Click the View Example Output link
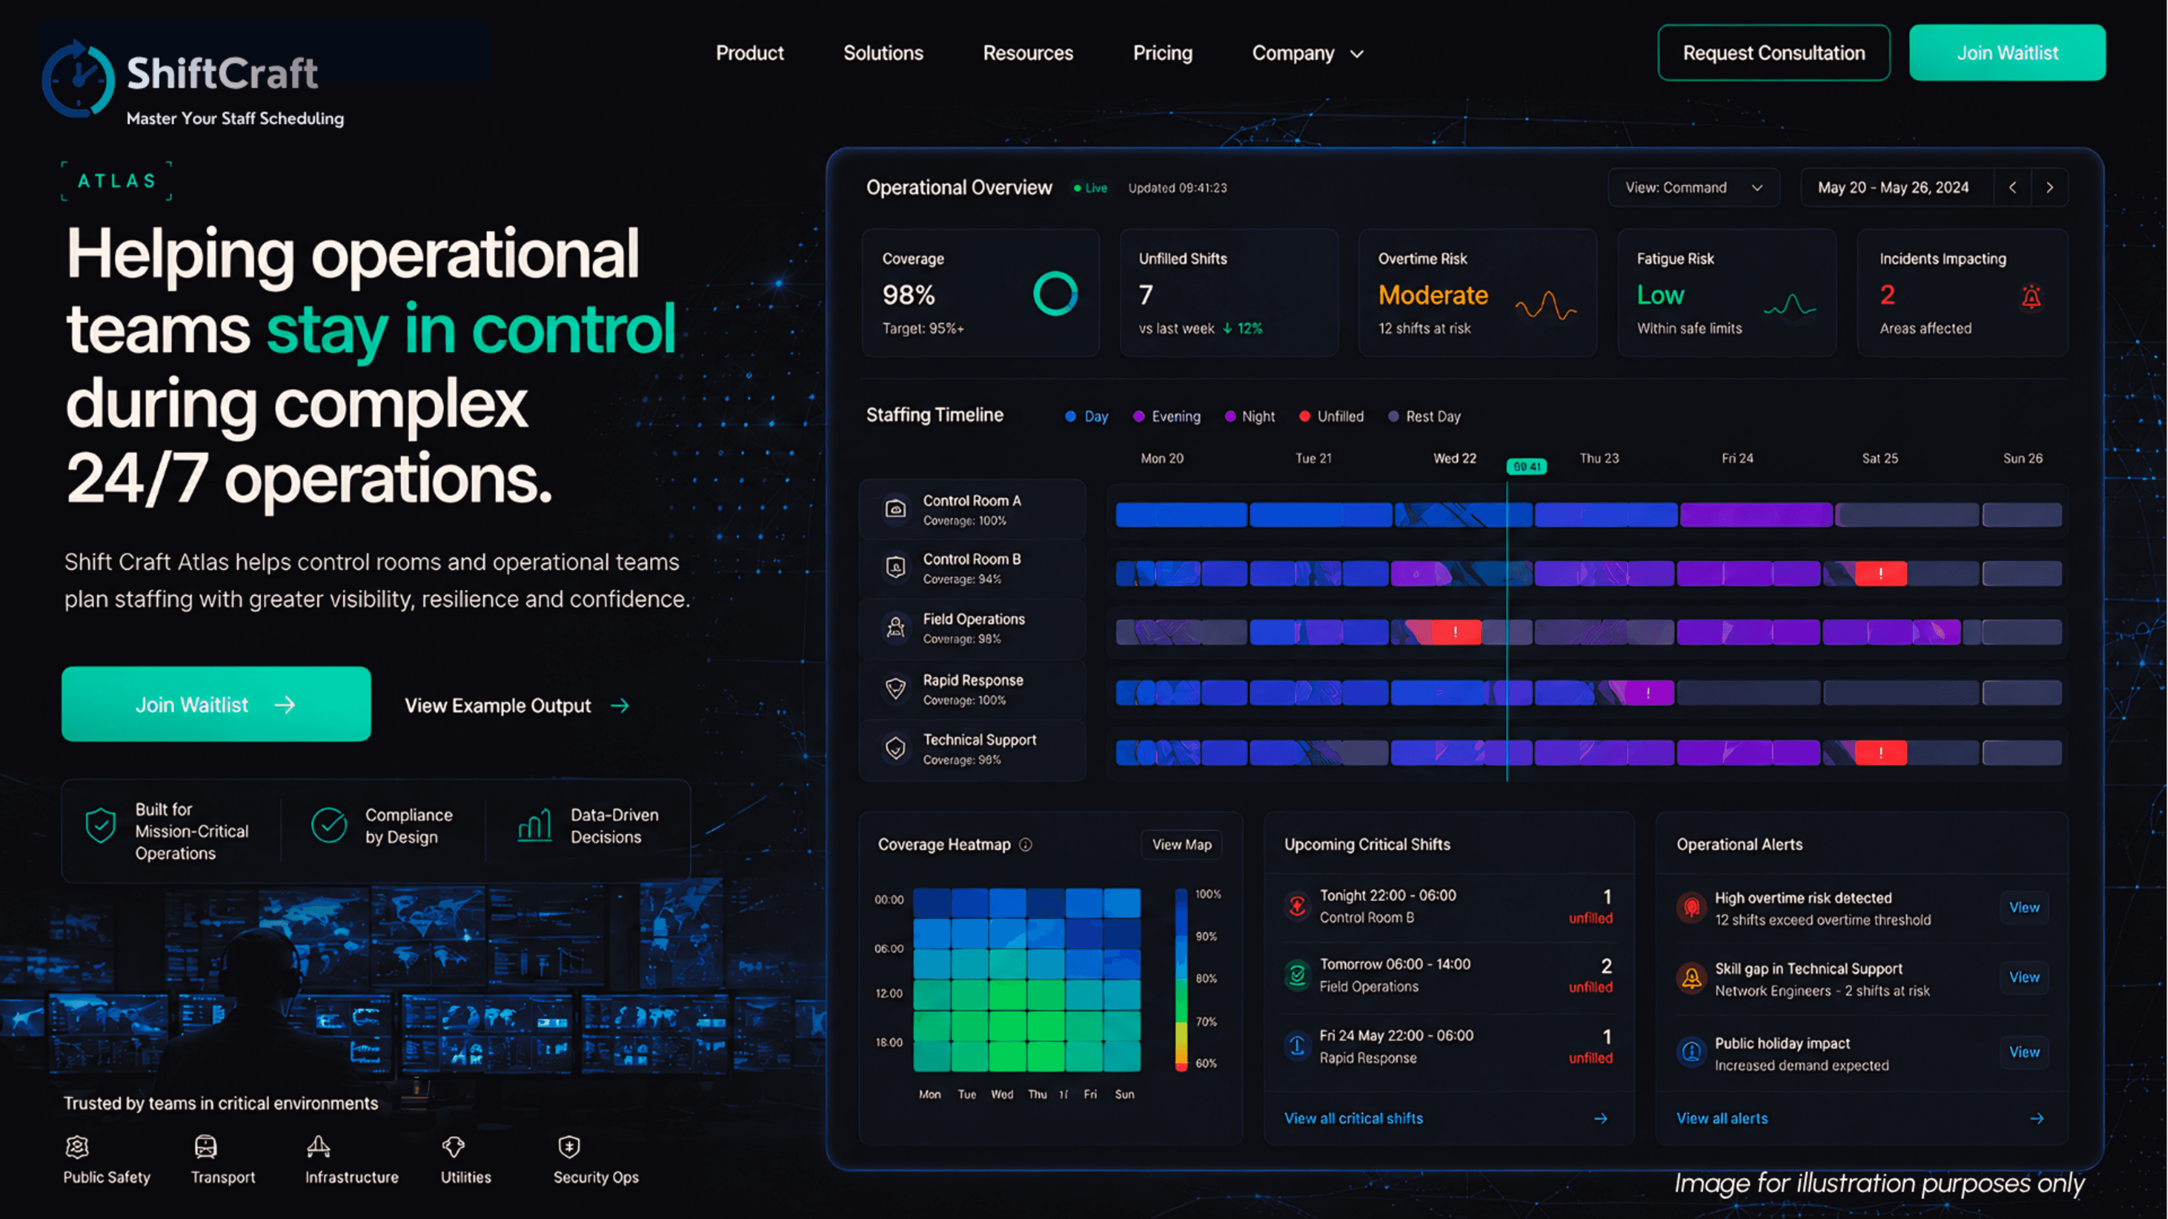Image resolution: width=2168 pixels, height=1219 pixels. tap(517, 706)
